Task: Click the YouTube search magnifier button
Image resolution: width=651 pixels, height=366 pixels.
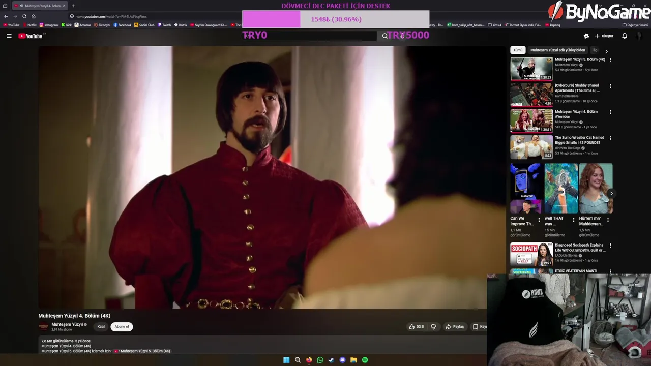Action: tap(385, 36)
